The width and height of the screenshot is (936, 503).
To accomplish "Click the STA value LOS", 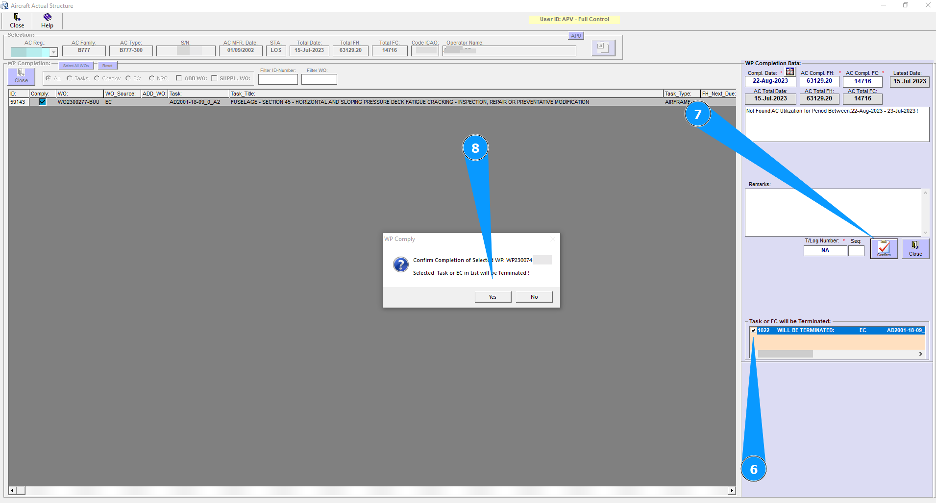I will [x=276, y=50].
